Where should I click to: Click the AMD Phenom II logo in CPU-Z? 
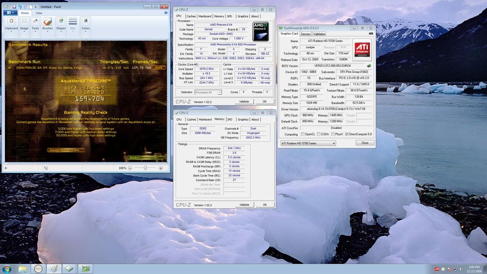click(260, 31)
